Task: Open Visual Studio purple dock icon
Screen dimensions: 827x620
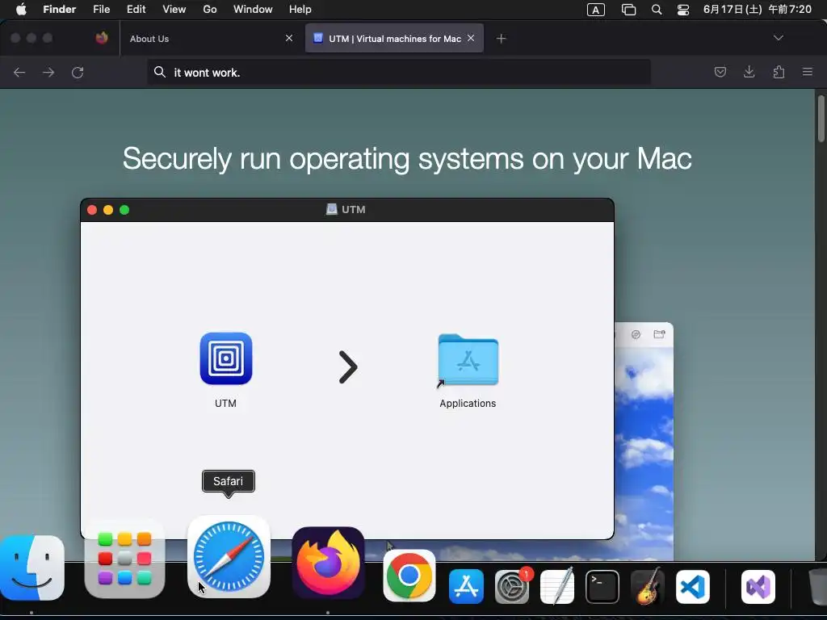Action: 758,587
